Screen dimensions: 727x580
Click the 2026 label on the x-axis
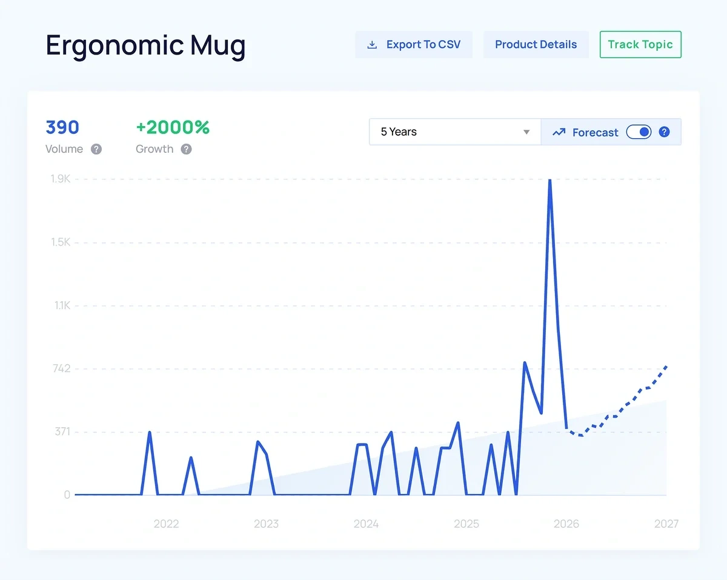point(566,524)
